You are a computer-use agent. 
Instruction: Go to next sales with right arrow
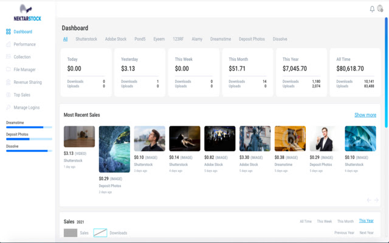point(376,200)
